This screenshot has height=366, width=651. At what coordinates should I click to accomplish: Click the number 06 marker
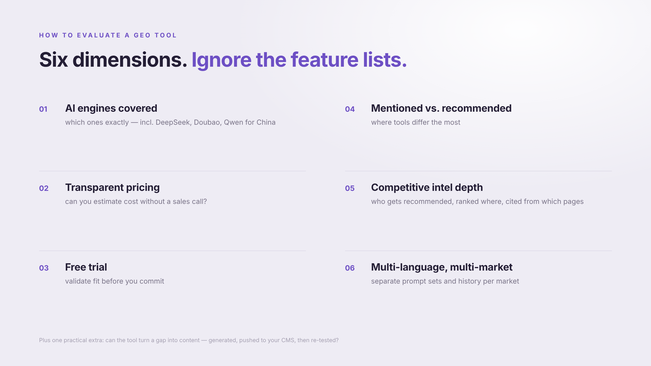pyautogui.click(x=350, y=268)
